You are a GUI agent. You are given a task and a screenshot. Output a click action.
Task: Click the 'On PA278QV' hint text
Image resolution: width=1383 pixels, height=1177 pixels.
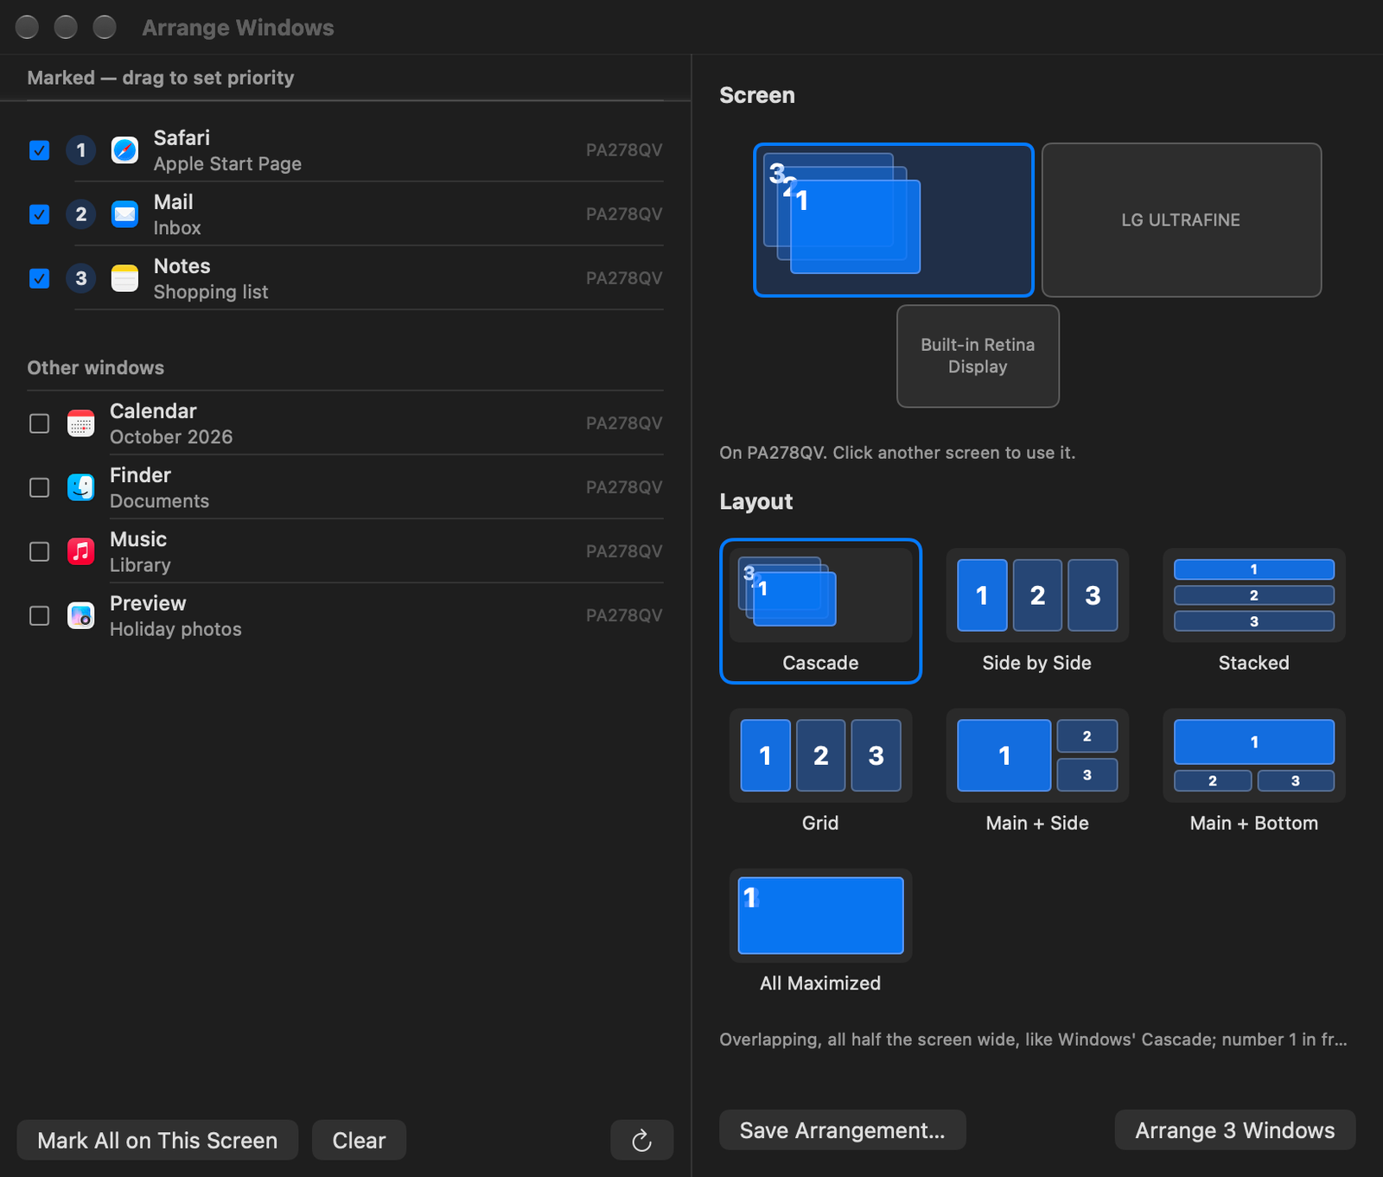coord(897,453)
